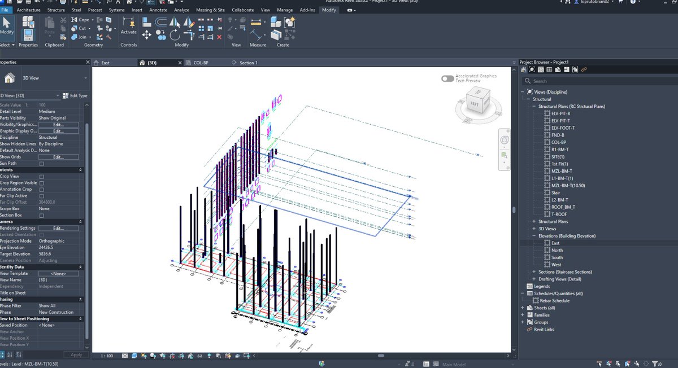Click the ViewCube LEFT face
This screenshot has height=368, width=678.
point(473,103)
